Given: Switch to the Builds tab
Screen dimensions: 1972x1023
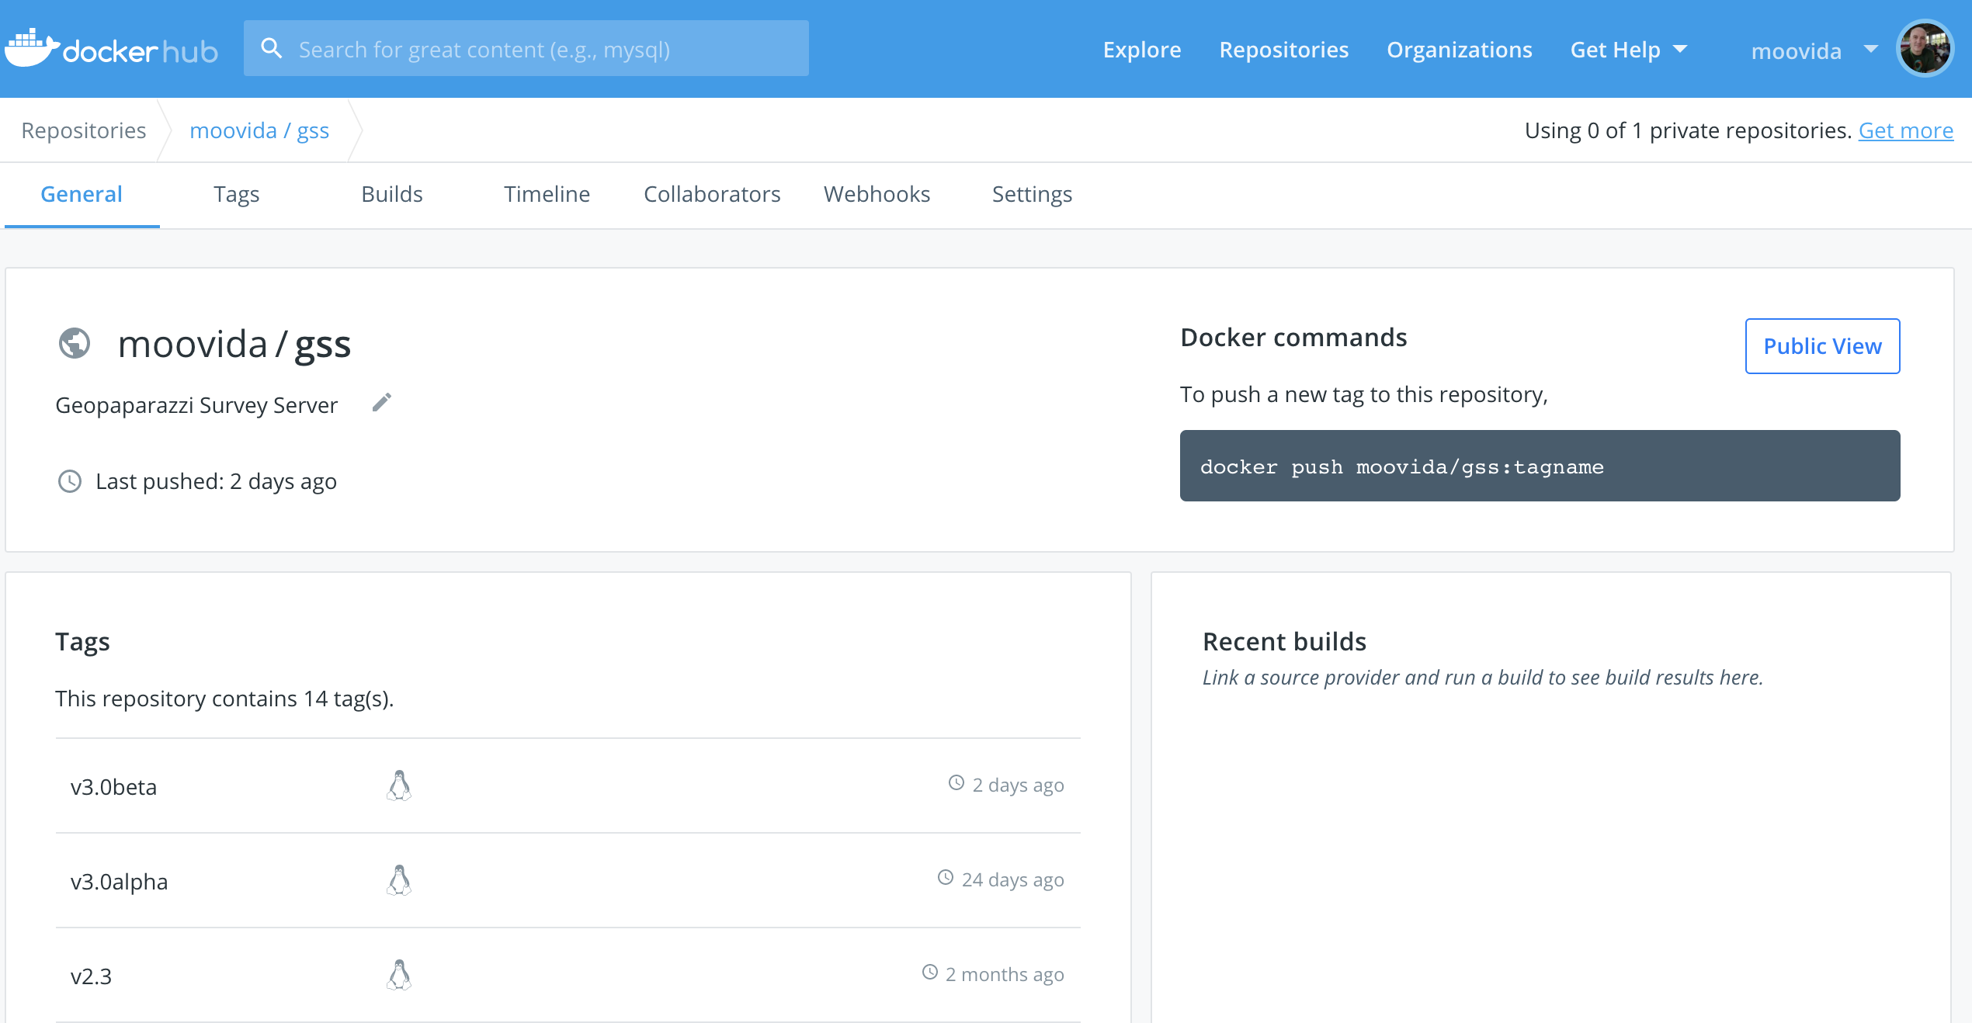Looking at the screenshot, I should 392,194.
